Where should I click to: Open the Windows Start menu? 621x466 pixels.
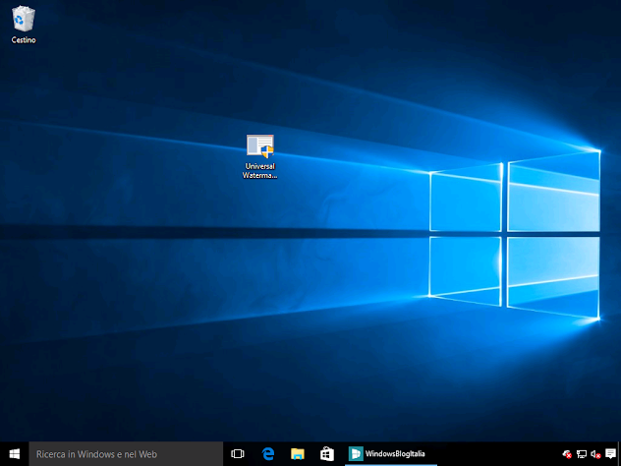click(x=15, y=454)
